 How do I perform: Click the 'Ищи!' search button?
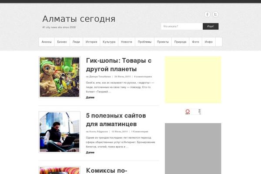point(211,26)
